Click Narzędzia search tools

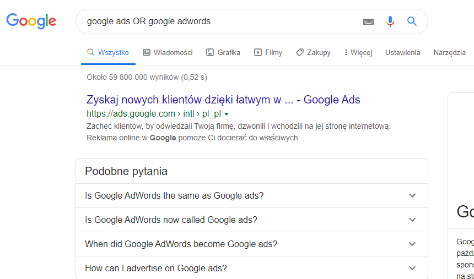click(x=449, y=53)
